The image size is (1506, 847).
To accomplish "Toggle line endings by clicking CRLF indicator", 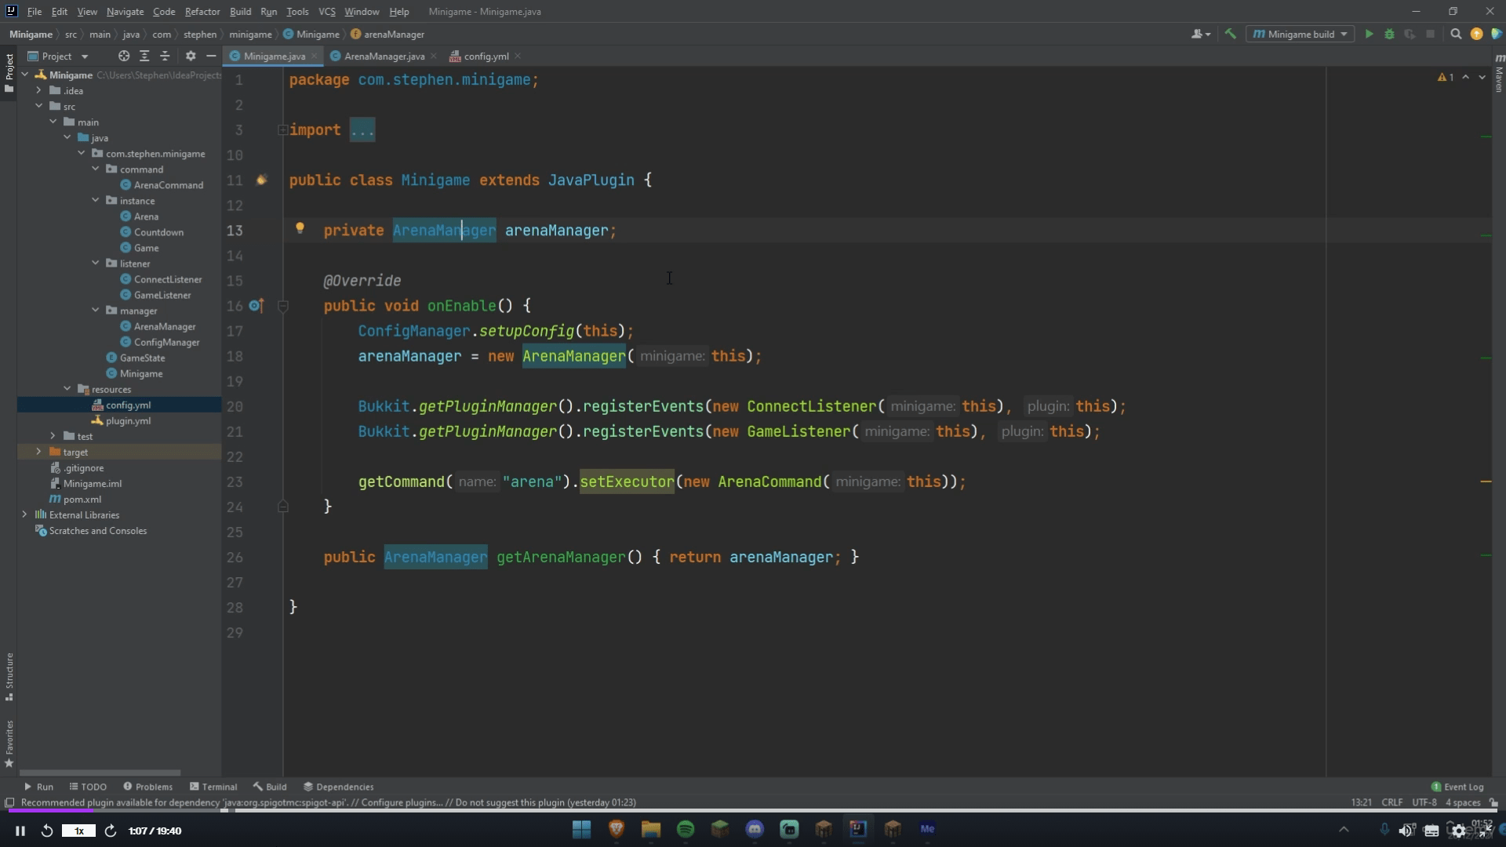I will 1392,802.
